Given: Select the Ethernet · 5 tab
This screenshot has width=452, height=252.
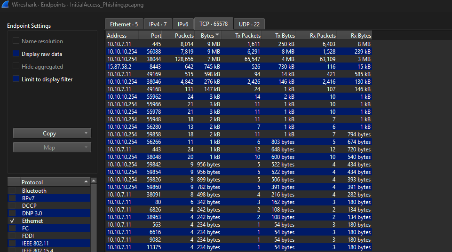Looking at the screenshot, I should click(124, 24).
